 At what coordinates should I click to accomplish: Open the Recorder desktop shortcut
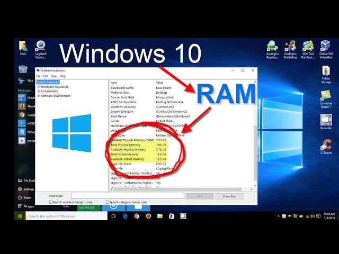tap(326, 122)
